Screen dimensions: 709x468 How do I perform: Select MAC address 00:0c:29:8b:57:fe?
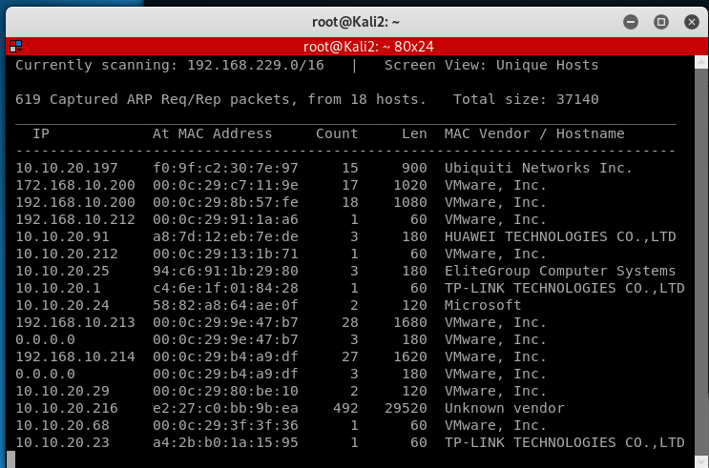225,202
